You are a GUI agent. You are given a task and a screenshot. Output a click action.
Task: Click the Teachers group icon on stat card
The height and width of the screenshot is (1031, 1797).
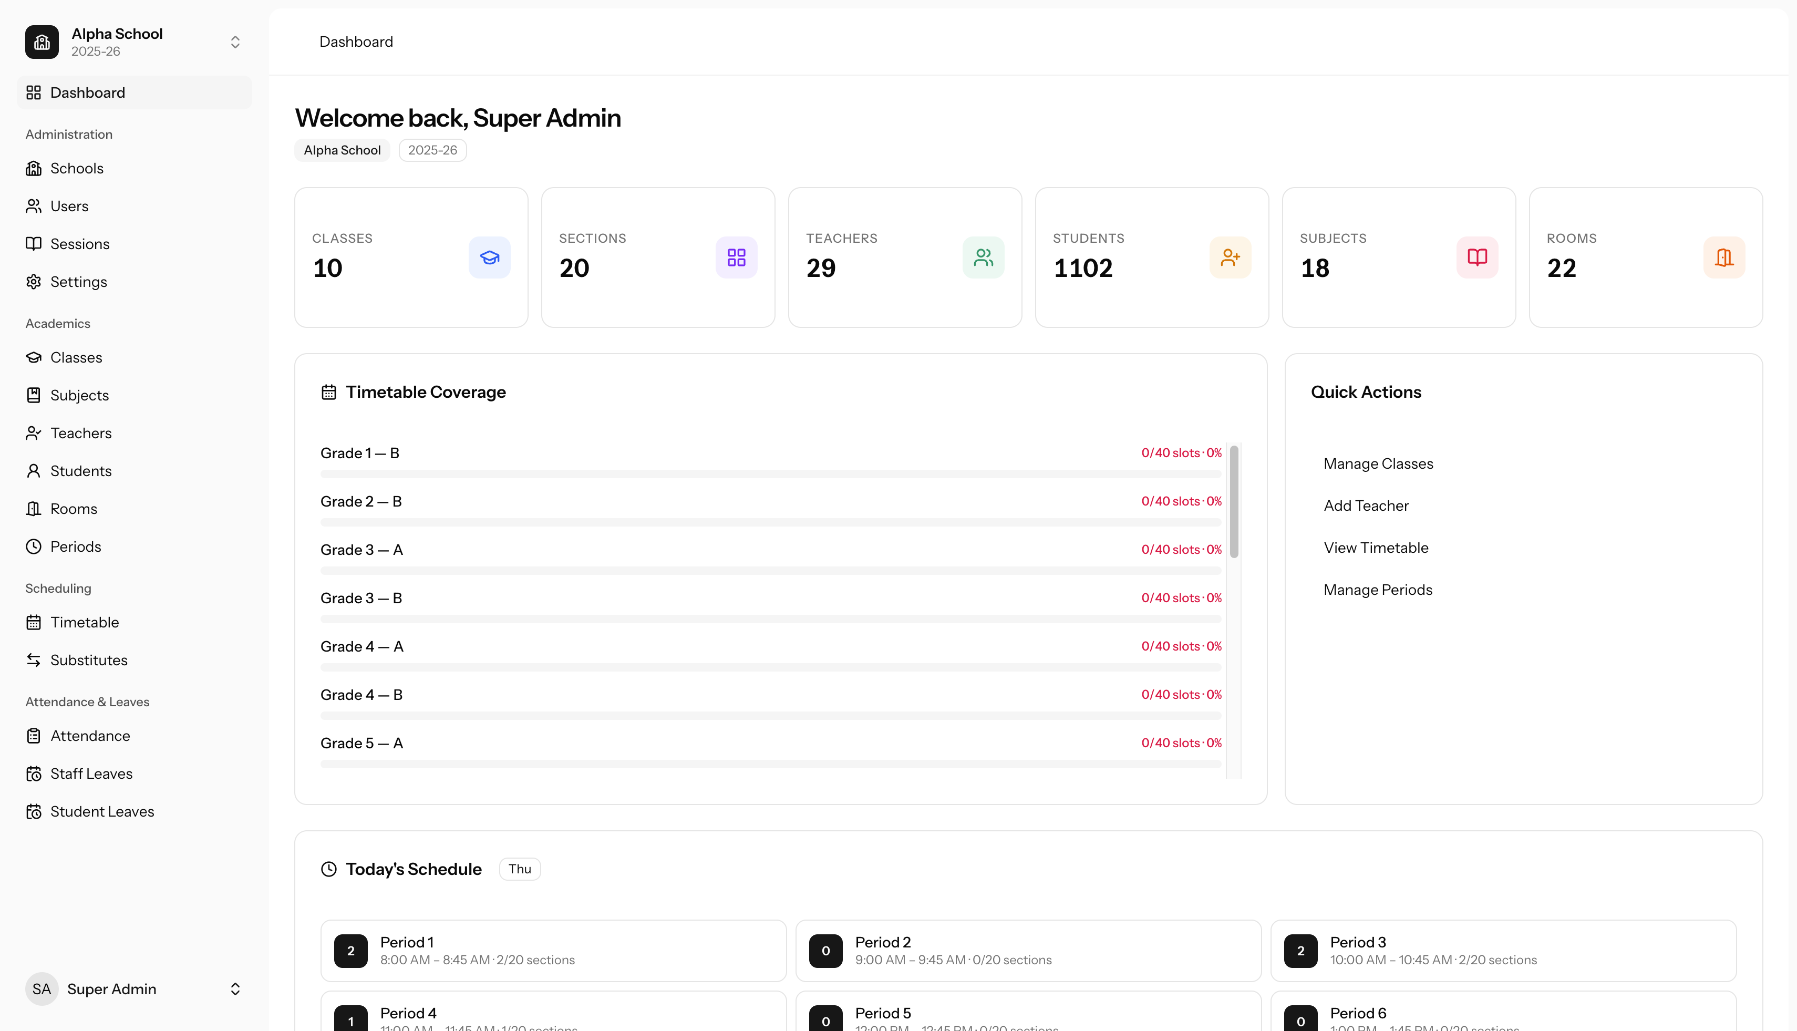pyautogui.click(x=984, y=257)
